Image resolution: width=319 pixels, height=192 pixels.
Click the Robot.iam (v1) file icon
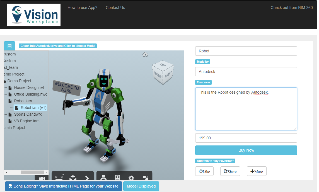point(17,108)
